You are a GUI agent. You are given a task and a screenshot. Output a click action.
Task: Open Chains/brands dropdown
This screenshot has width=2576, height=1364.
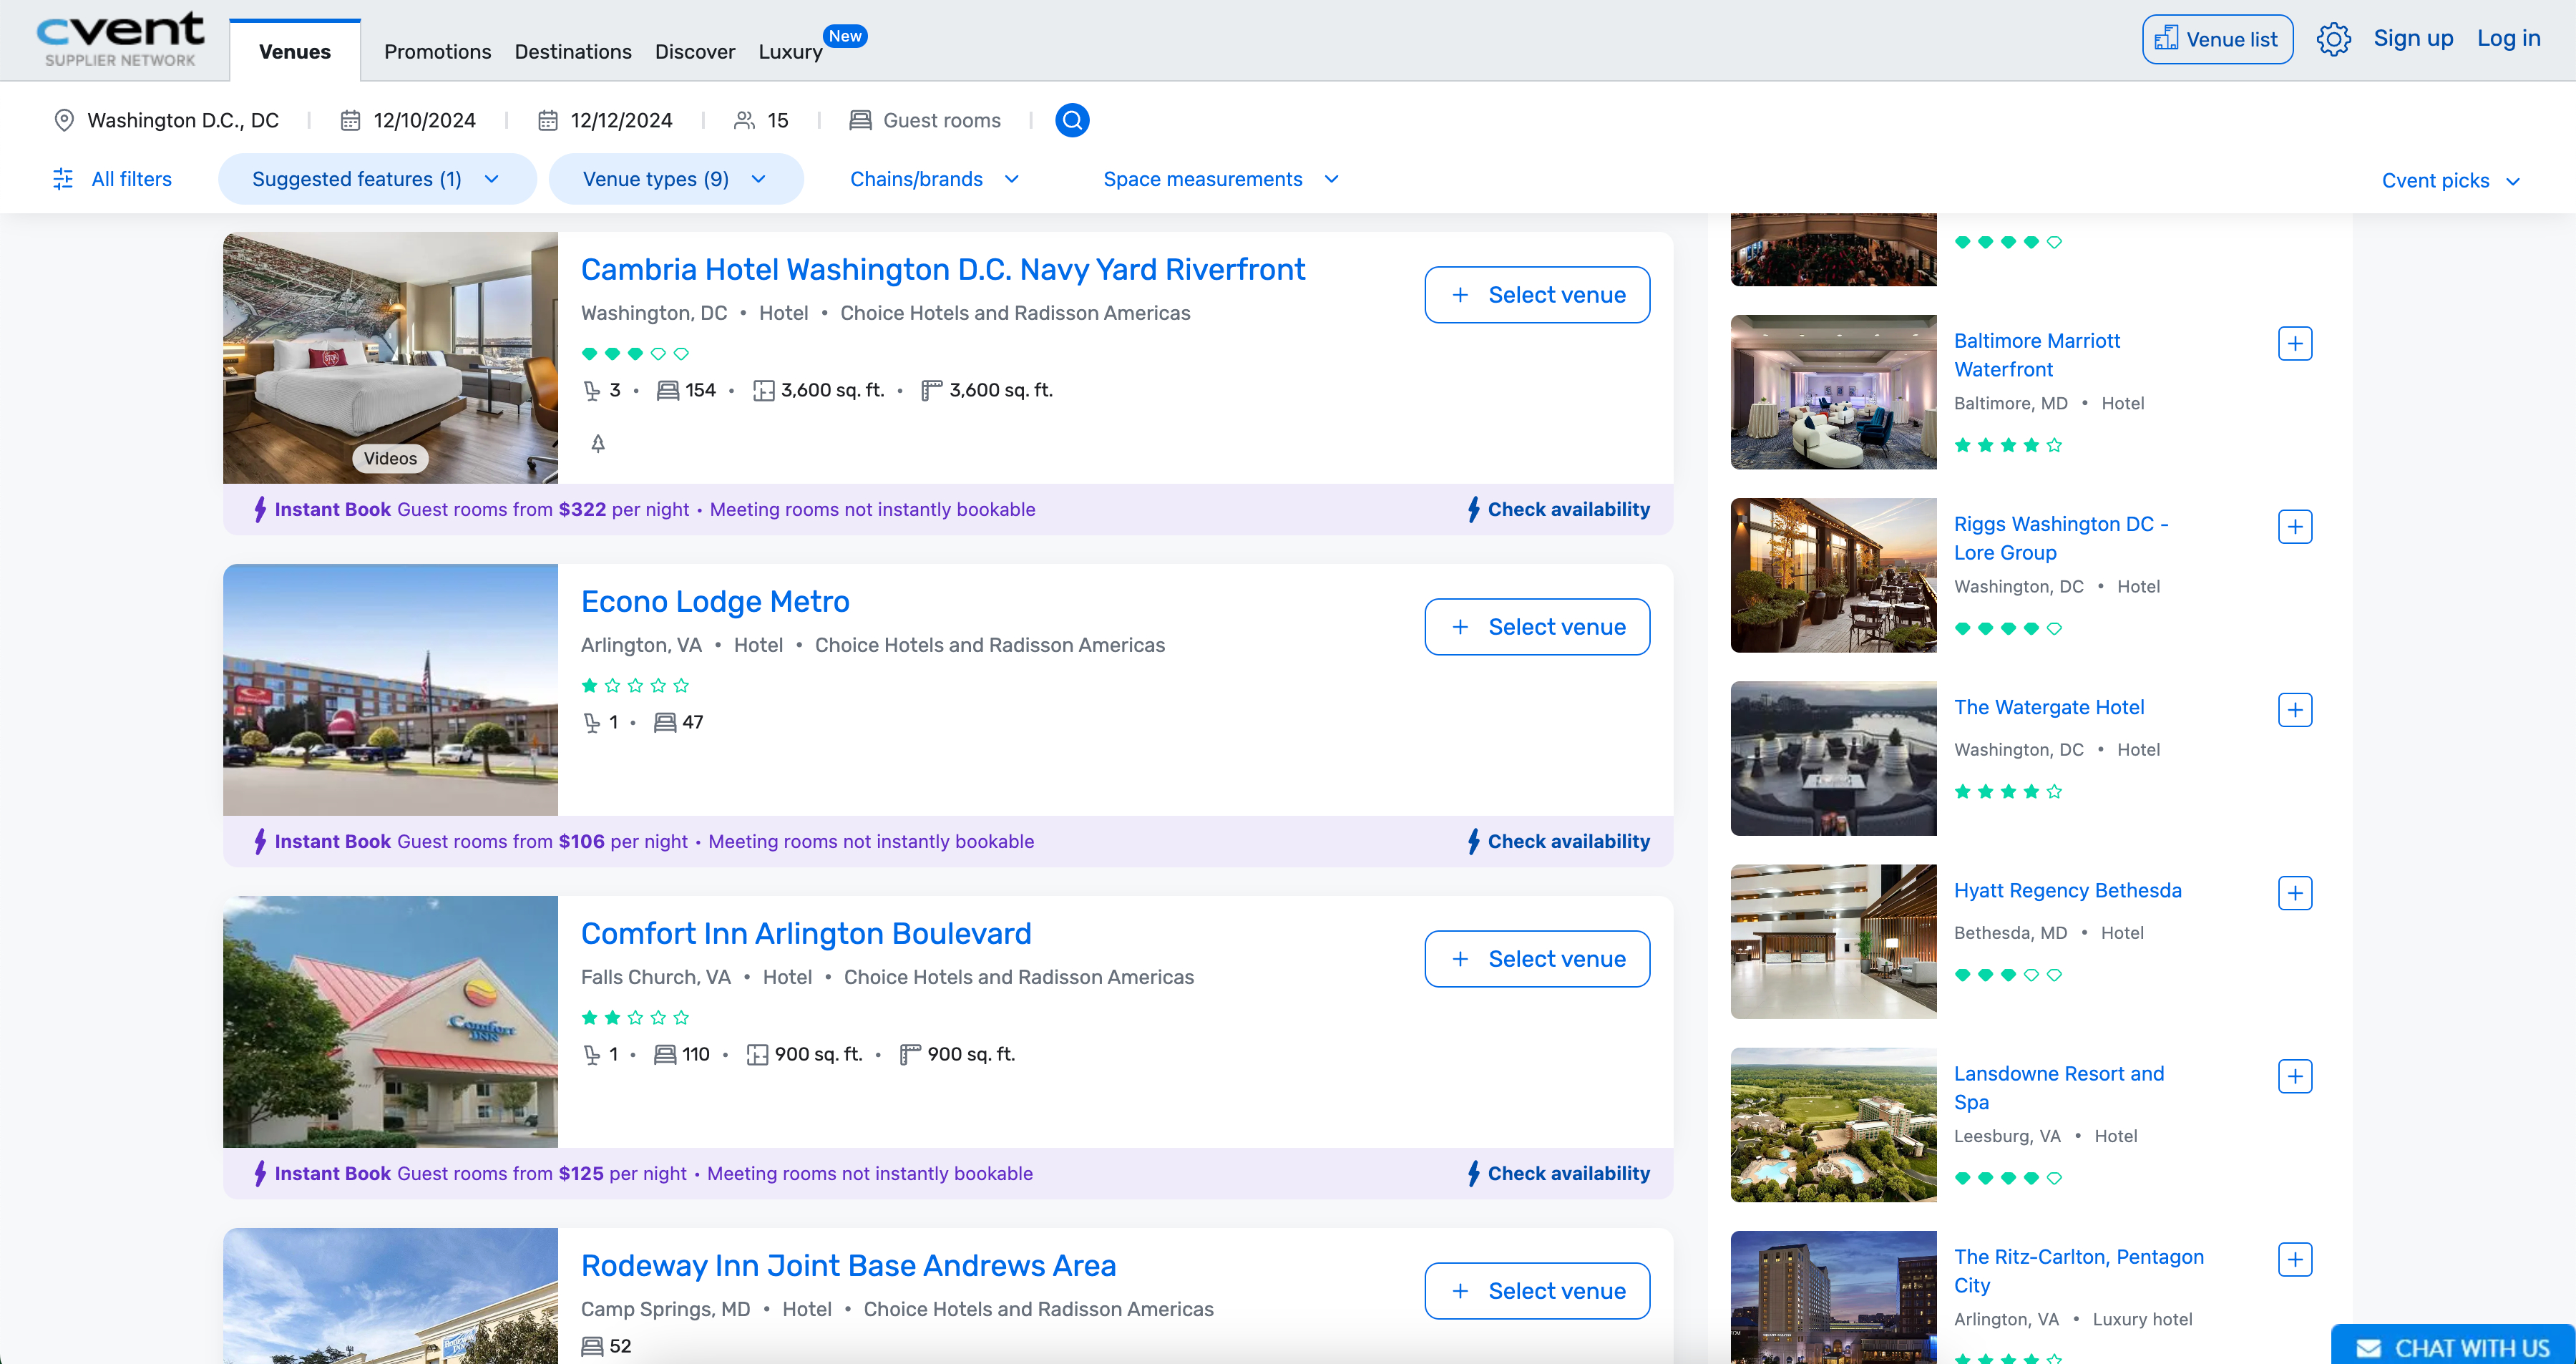click(935, 179)
